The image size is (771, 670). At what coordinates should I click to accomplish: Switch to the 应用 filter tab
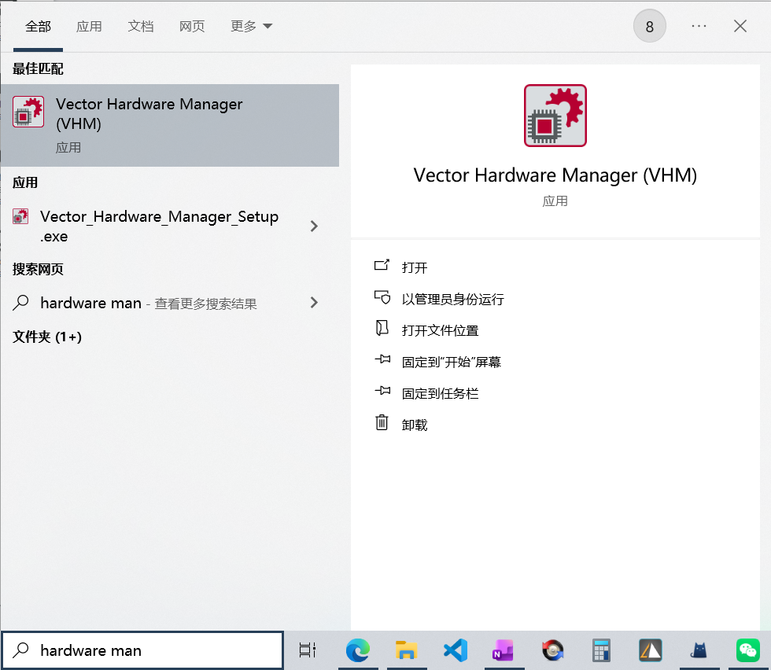tap(89, 26)
